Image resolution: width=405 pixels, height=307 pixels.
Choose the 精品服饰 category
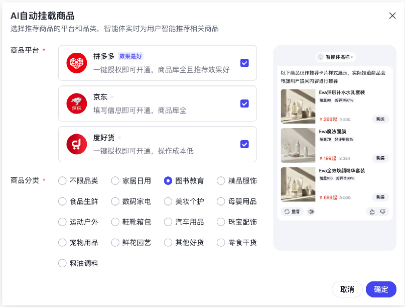pos(221,181)
